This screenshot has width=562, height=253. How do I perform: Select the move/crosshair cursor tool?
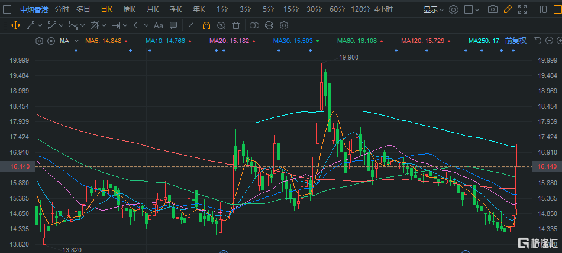click(x=15, y=25)
